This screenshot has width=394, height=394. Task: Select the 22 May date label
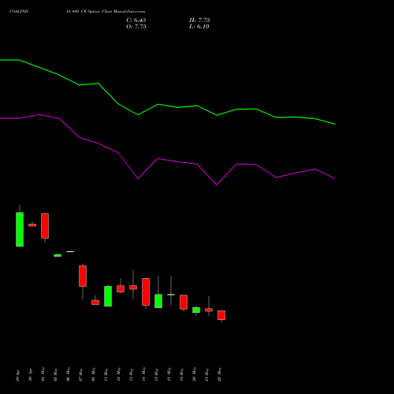(220, 374)
